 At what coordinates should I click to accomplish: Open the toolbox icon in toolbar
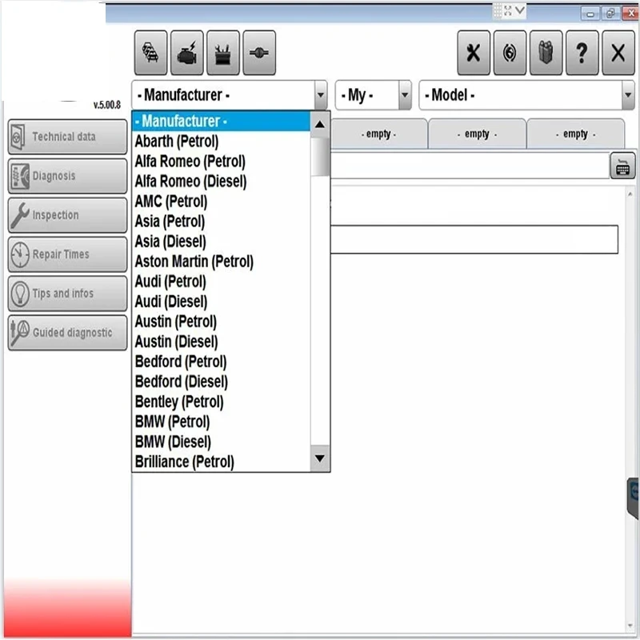223,53
